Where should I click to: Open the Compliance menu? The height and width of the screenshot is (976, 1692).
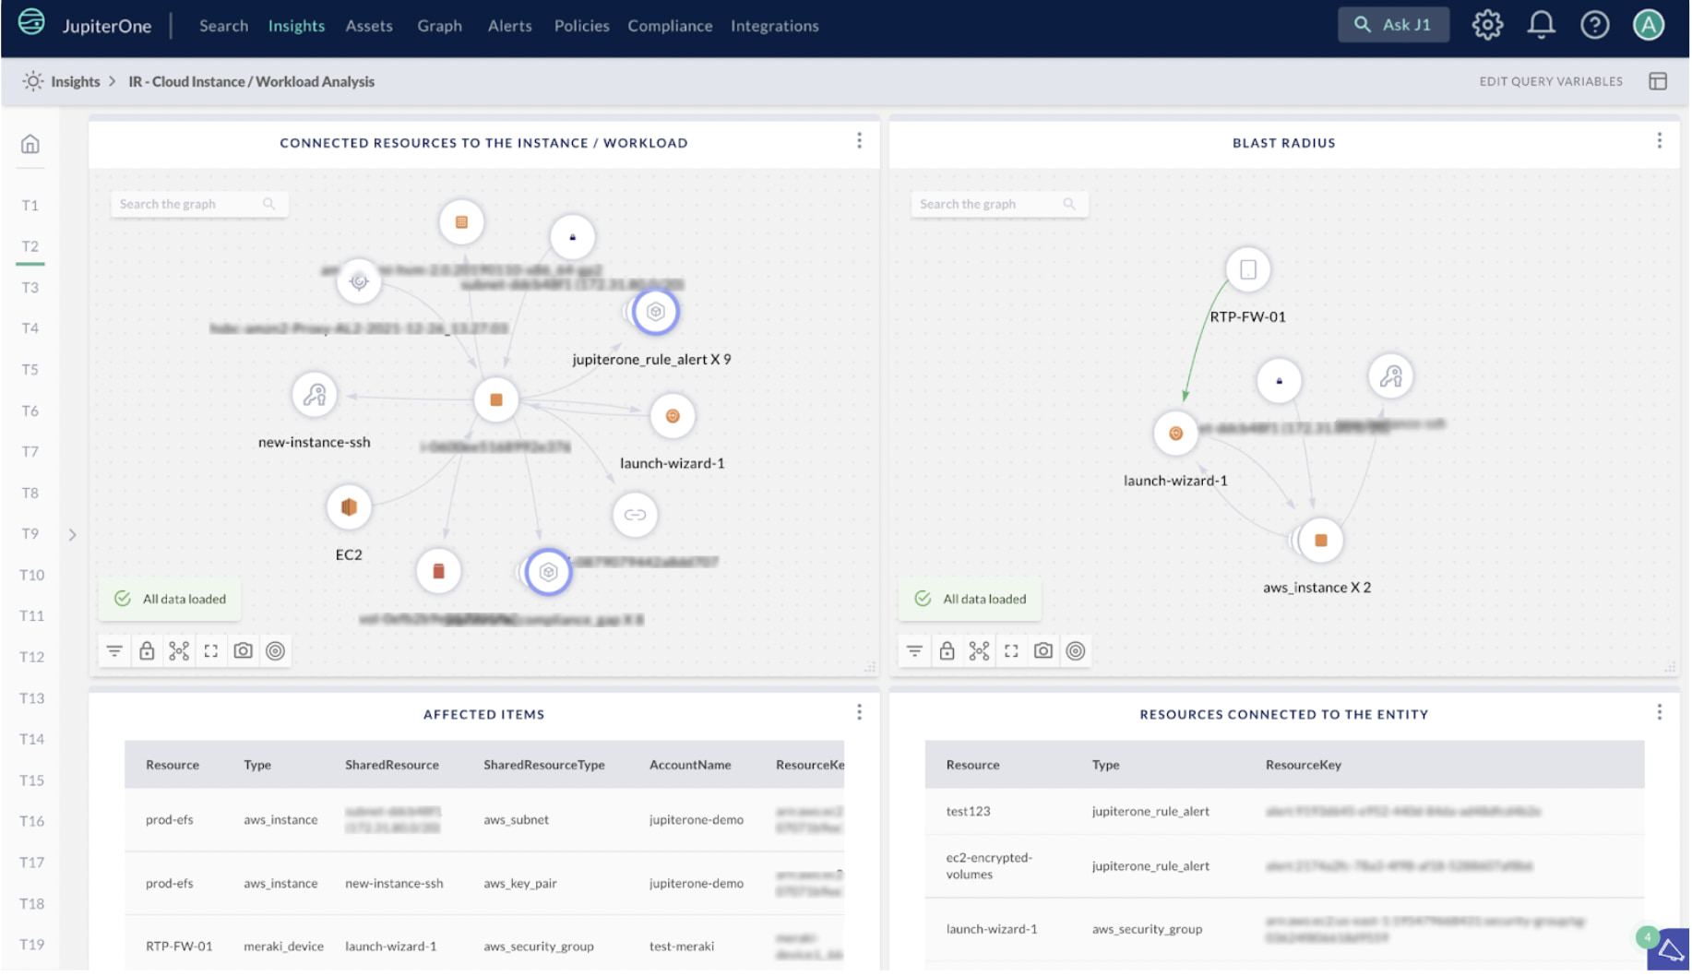pos(671,26)
